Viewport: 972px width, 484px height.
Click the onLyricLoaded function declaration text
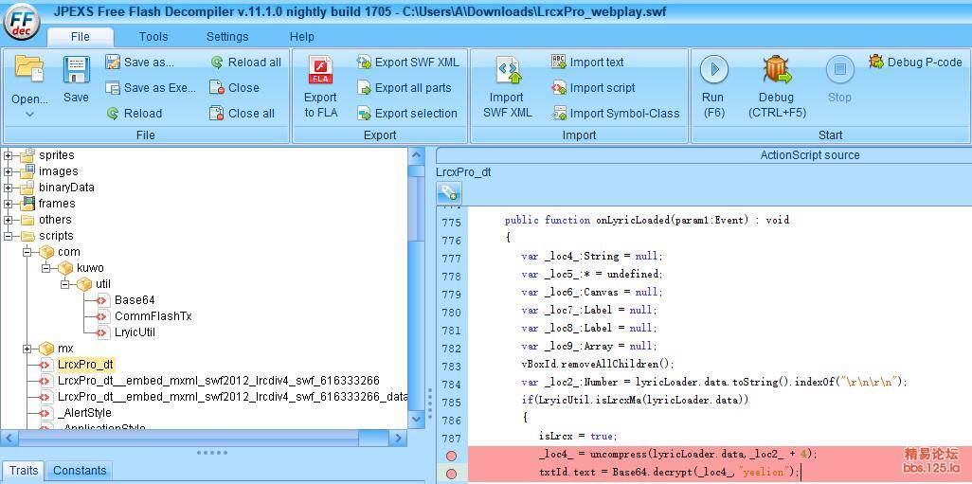tap(647, 220)
